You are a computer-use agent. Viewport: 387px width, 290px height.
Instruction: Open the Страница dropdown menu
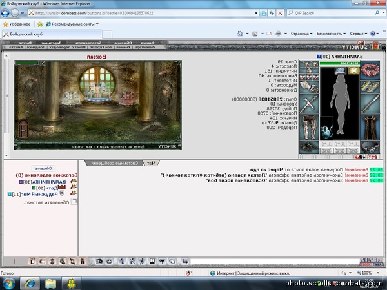(301, 34)
